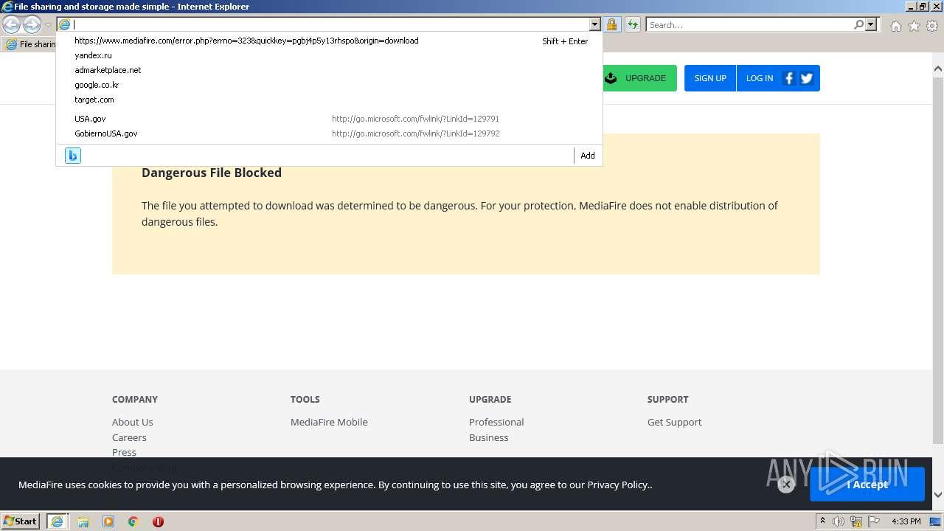Select the File sharing browser tab
The height and width of the screenshot is (531, 944).
29,44
